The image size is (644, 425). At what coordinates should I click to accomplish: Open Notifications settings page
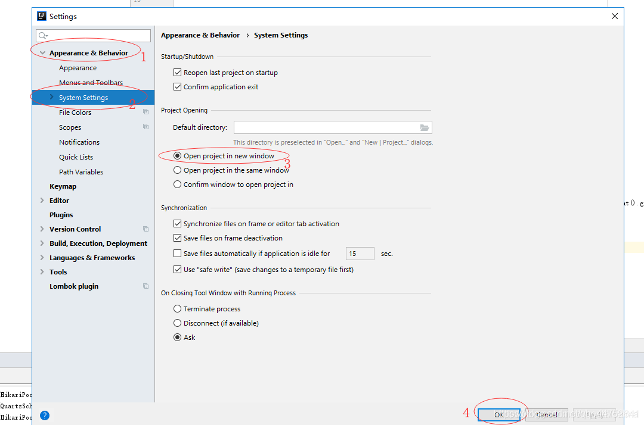pos(79,142)
